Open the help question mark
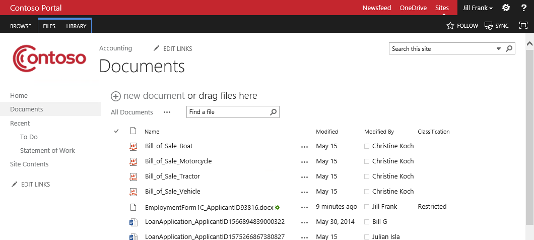This screenshot has width=534, height=240. (524, 8)
